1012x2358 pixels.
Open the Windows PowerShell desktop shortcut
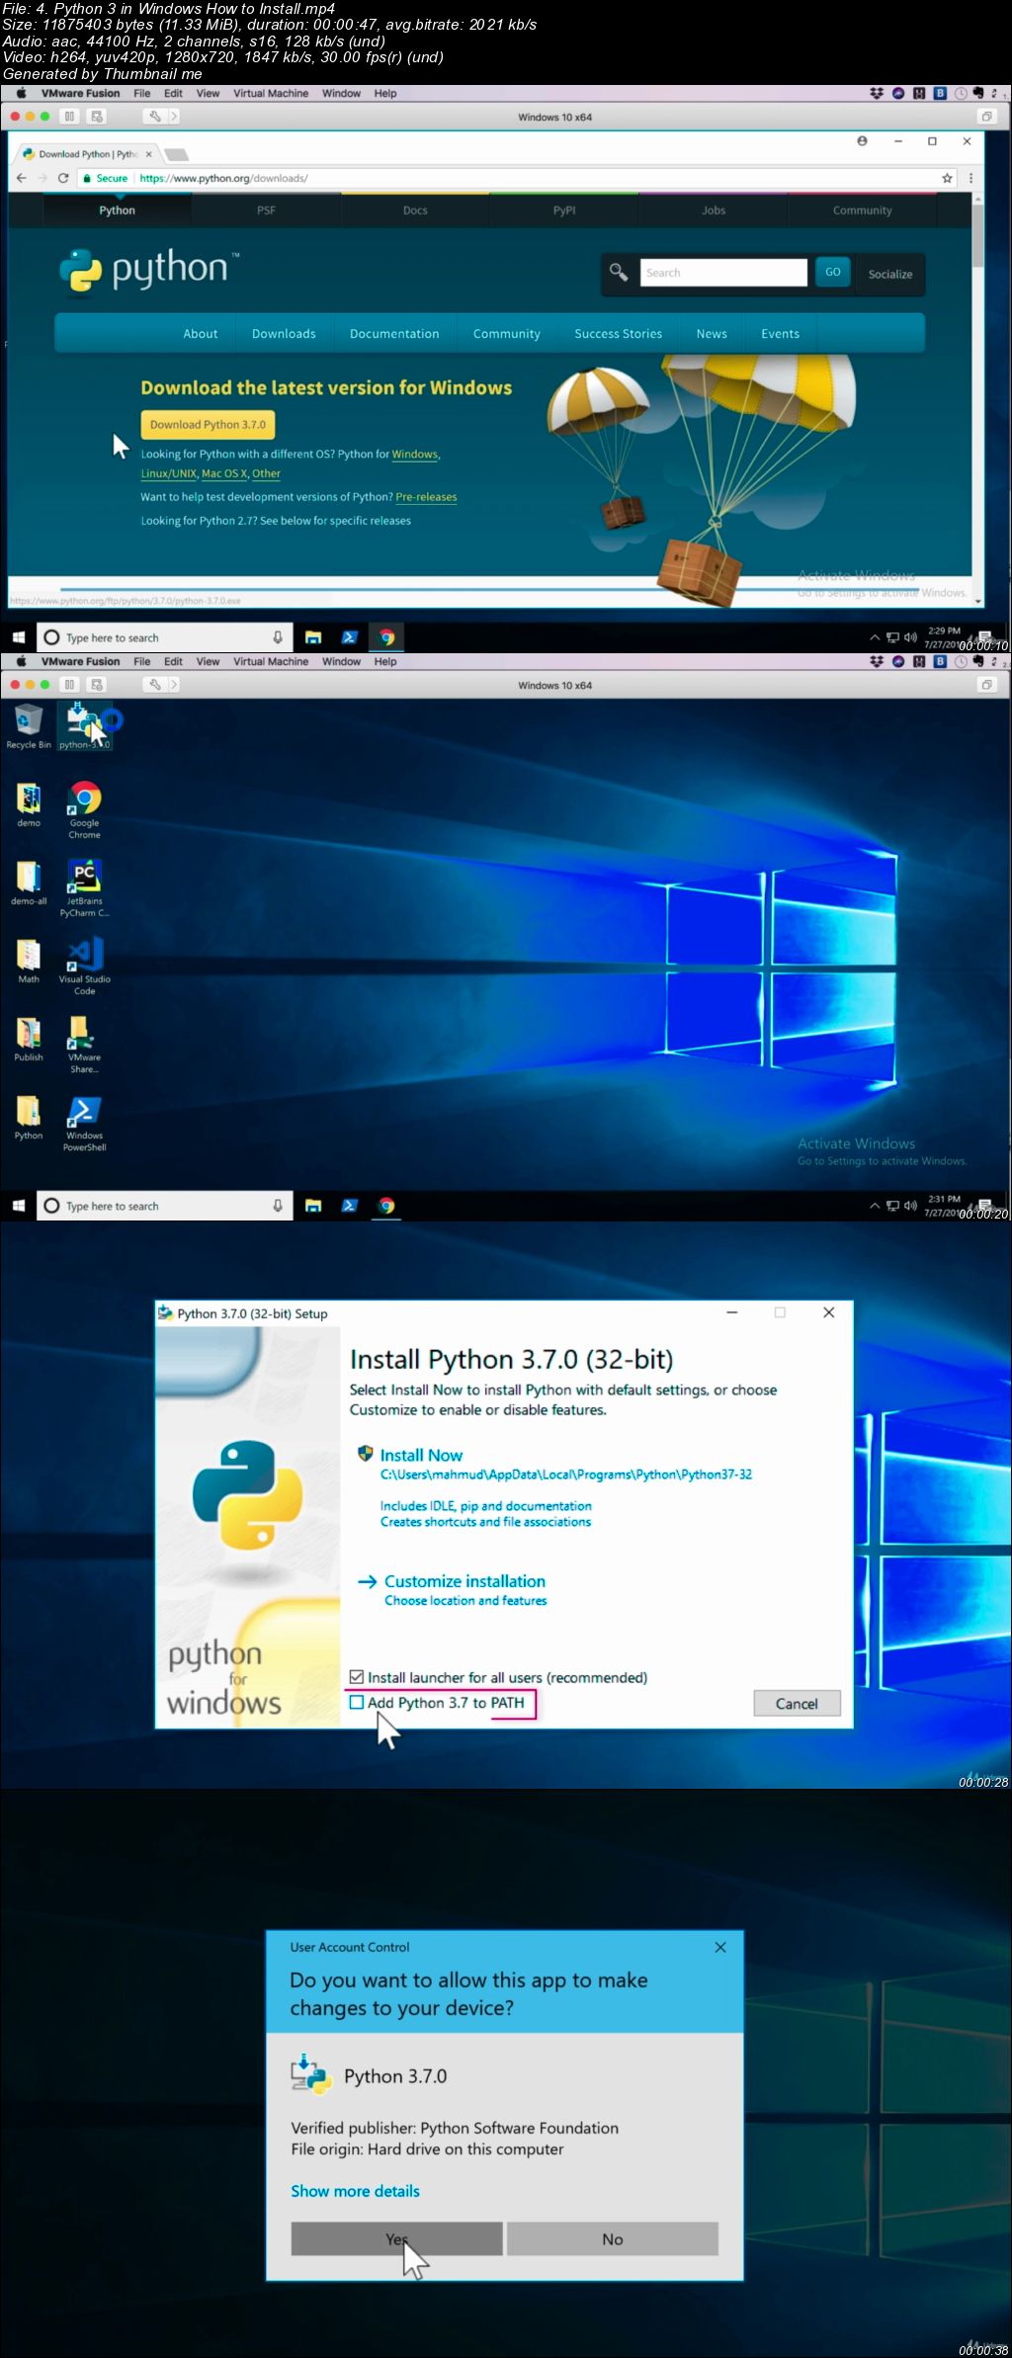(x=84, y=1123)
